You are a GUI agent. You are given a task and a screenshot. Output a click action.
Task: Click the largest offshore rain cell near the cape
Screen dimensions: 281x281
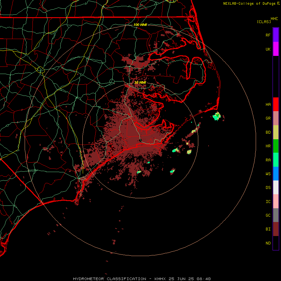coord(217,116)
